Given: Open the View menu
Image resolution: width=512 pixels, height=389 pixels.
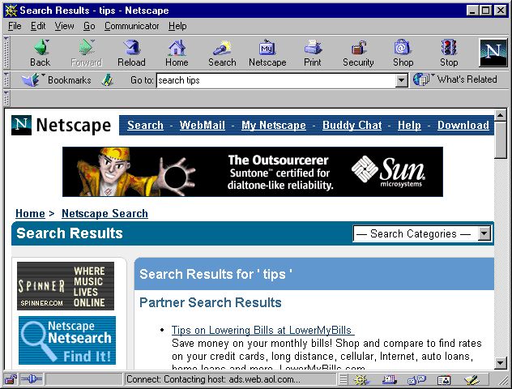Looking at the screenshot, I should point(64,26).
